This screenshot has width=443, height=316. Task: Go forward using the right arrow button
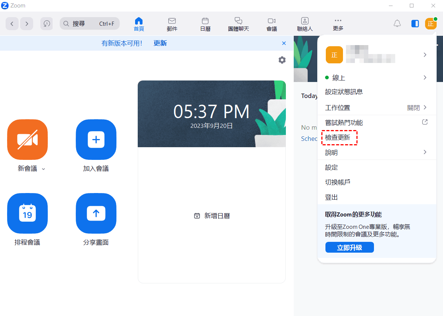click(x=27, y=24)
